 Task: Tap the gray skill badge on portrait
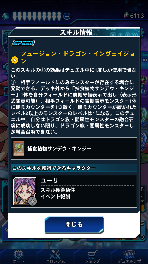click(x=32, y=201)
